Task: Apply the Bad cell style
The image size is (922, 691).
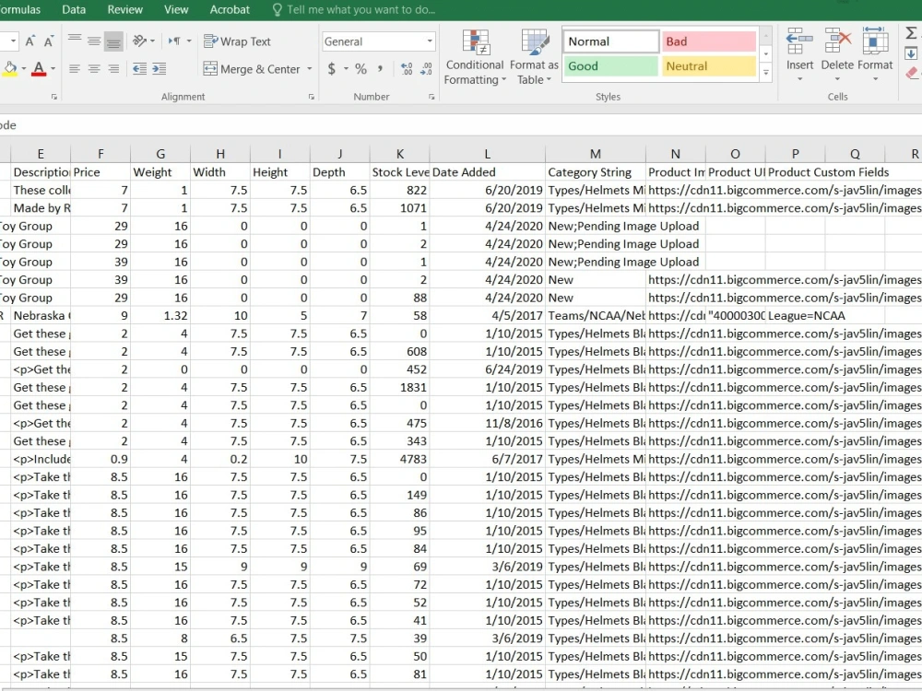Action: [708, 41]
